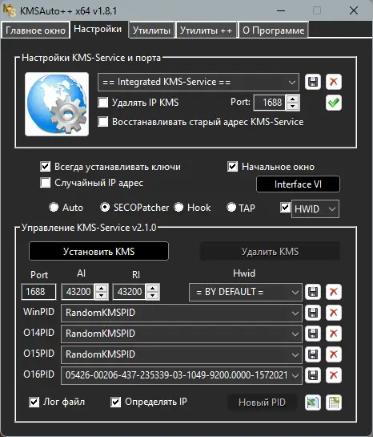The image size is (373, 437).
Task: Delete the KMS-Service server entry with red X
Action: (334, 82)
